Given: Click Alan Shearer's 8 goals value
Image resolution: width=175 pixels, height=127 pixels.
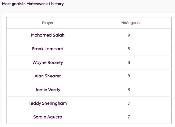Looking at the screenshot, I should click(x=129, y=76).
